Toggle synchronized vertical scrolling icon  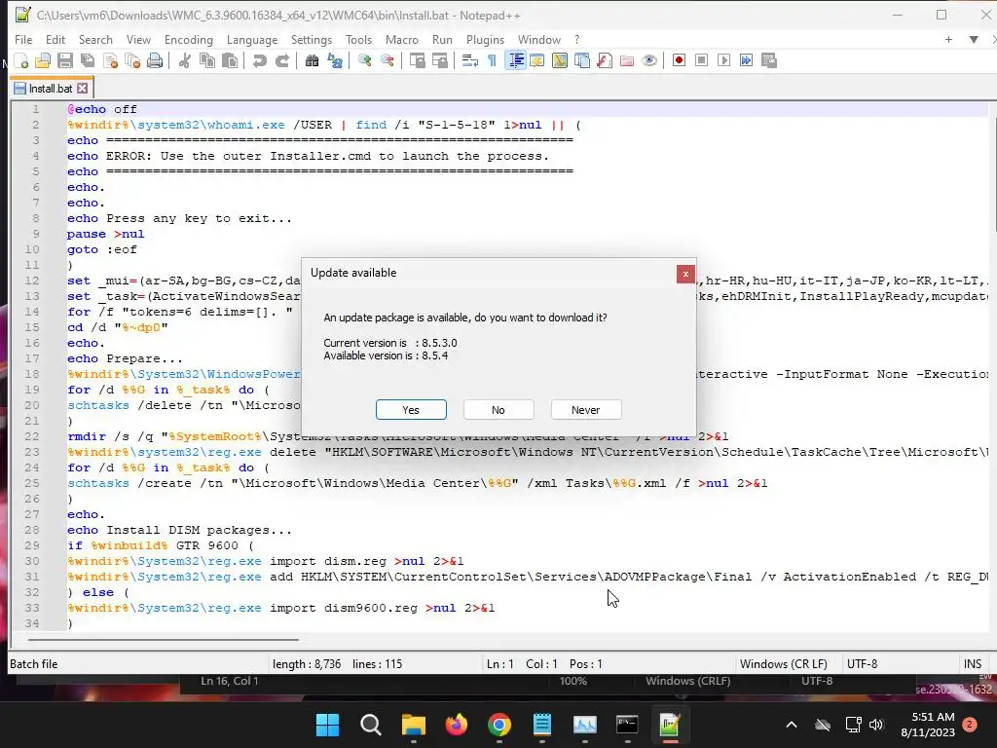pos(417,60)
